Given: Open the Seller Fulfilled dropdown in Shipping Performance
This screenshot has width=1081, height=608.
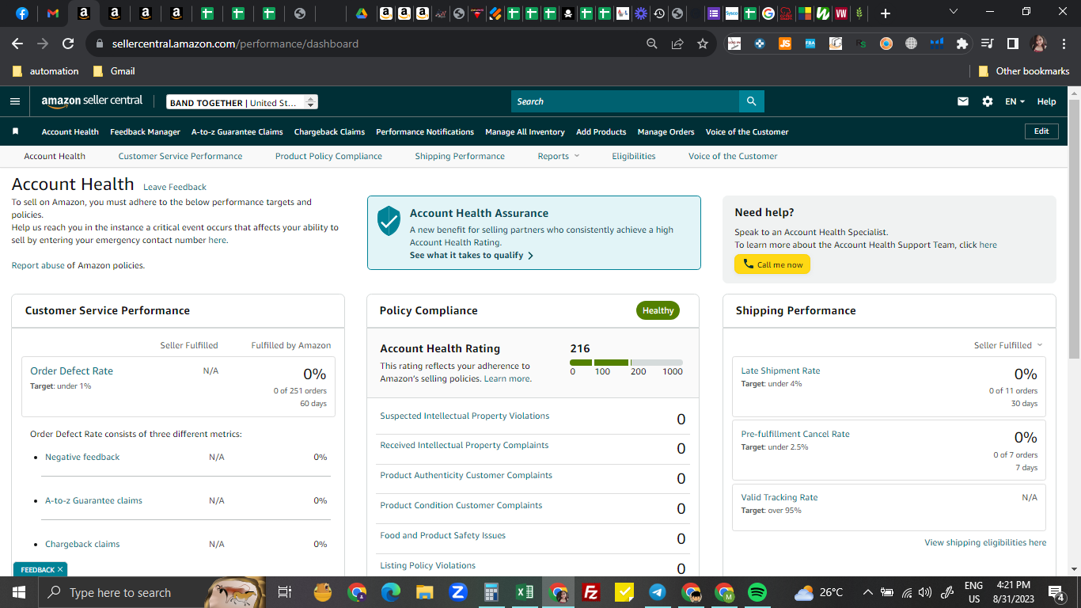Looking at the screenshot, I should [1008, 345].
